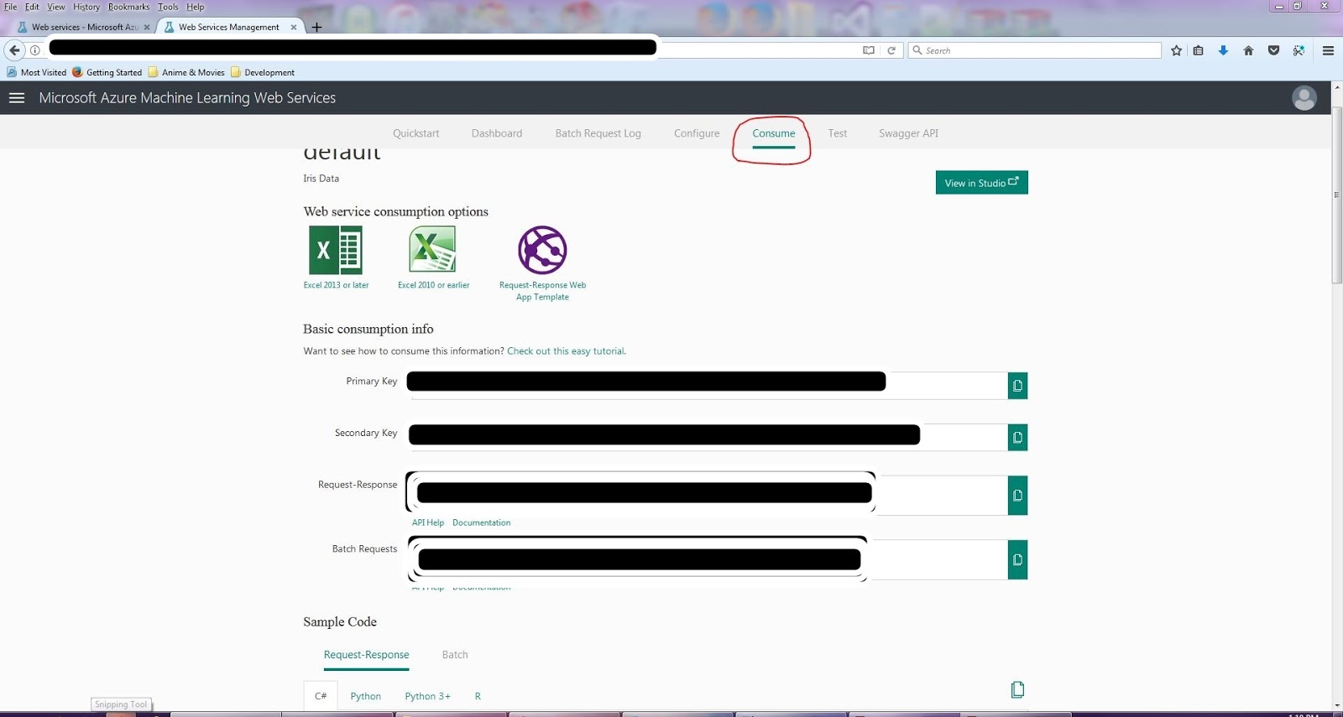
Task: Expand the Anime & Movies bookmark folder
Action: [186, 72]
